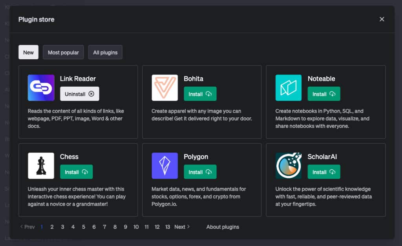Open the All plugins tab
The width and height of the screenshot is (402, 246).
tap(105, 52)
